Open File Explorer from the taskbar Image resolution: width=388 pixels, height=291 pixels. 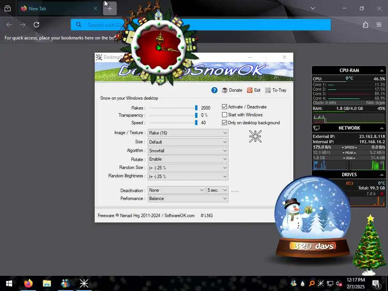[x=47, y=283]
